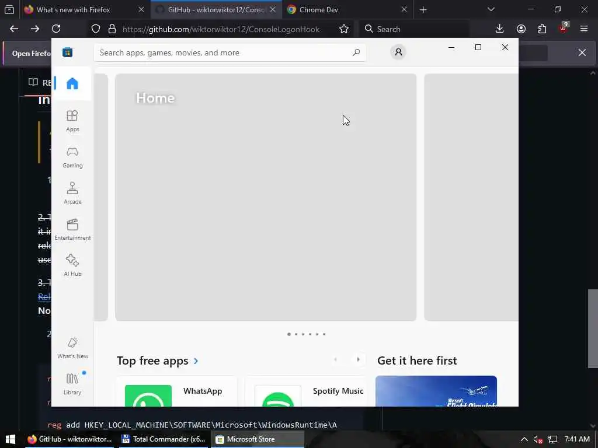Screen dimensions: 598x448
Task: Open the Windows Start menu
Action: pos(11,439)
